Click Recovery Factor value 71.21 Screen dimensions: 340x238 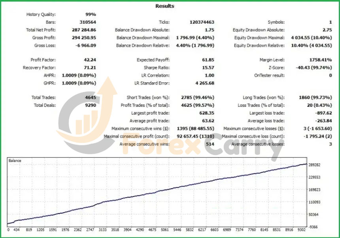click(90, 68)
